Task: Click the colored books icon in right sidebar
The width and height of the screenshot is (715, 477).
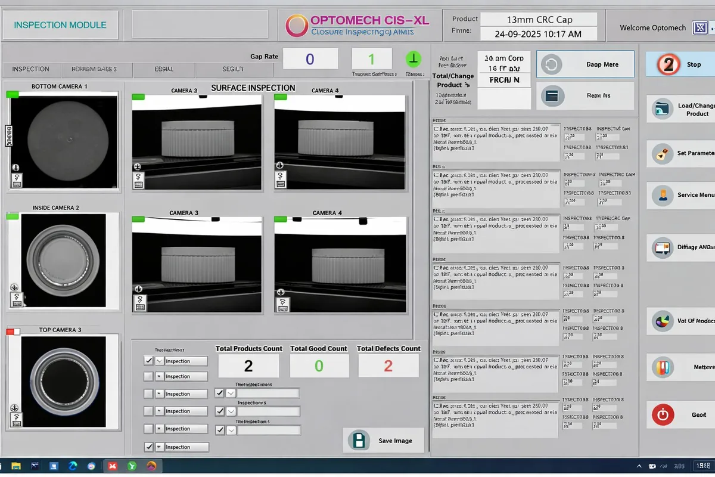Action: [663, 367]
